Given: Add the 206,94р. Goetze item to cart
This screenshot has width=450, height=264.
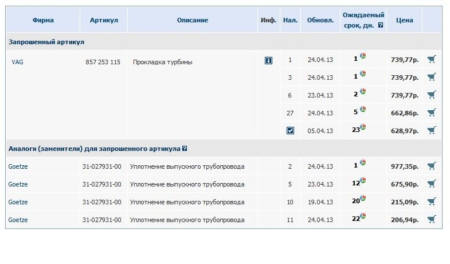Looking at the screenshot, I should click(432, 219).
